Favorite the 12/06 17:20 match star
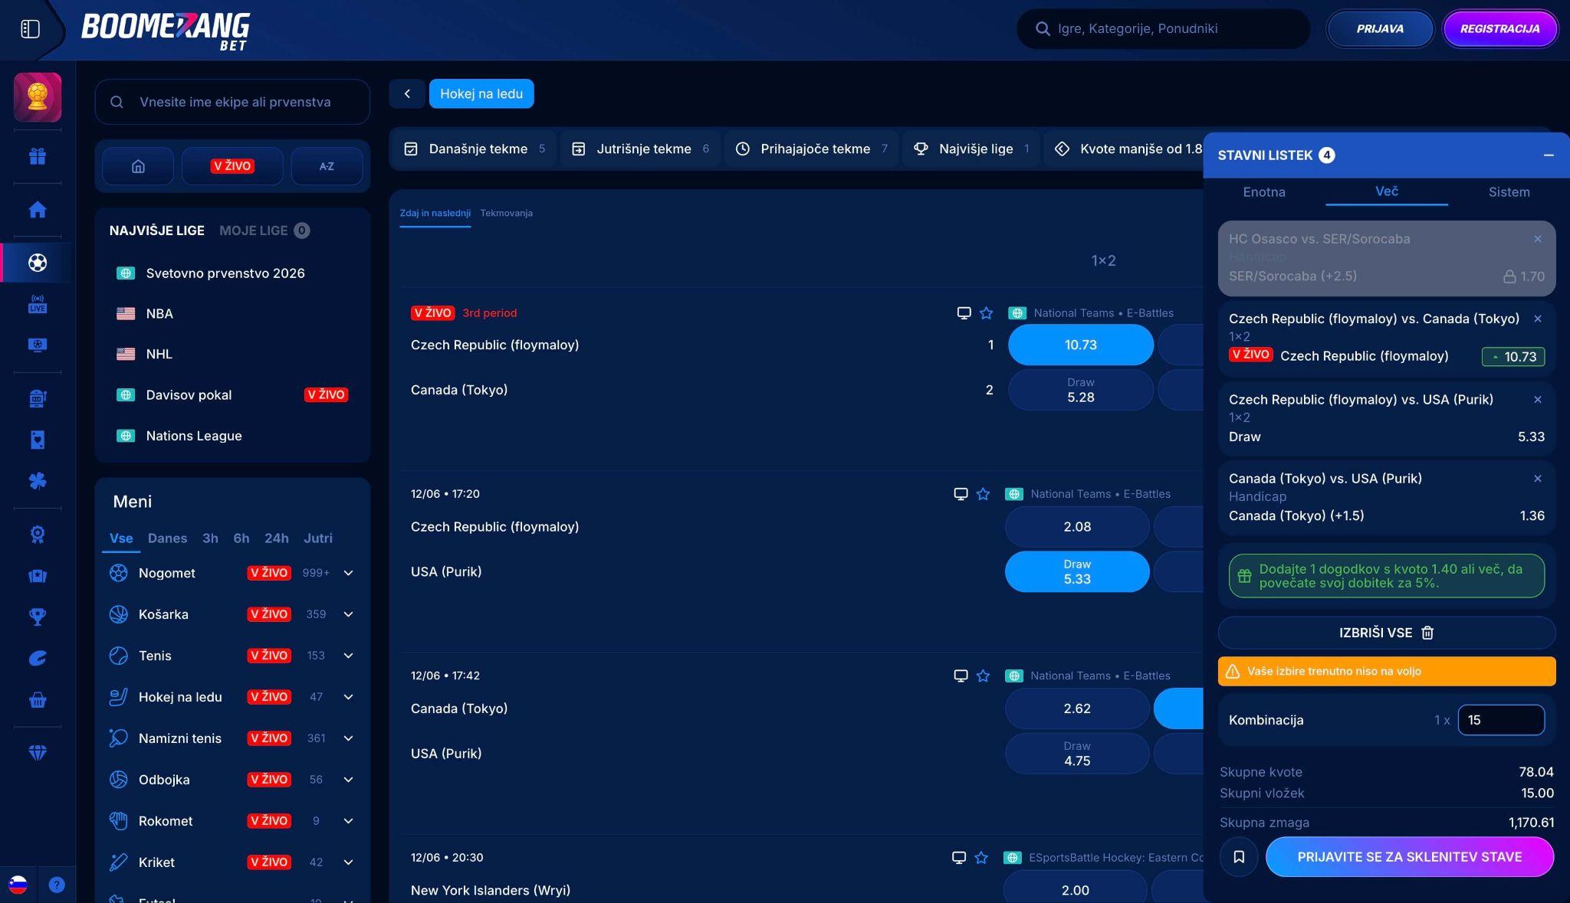Image resolution: width=1570 pixels, height=903 pixels. point(984,494)
